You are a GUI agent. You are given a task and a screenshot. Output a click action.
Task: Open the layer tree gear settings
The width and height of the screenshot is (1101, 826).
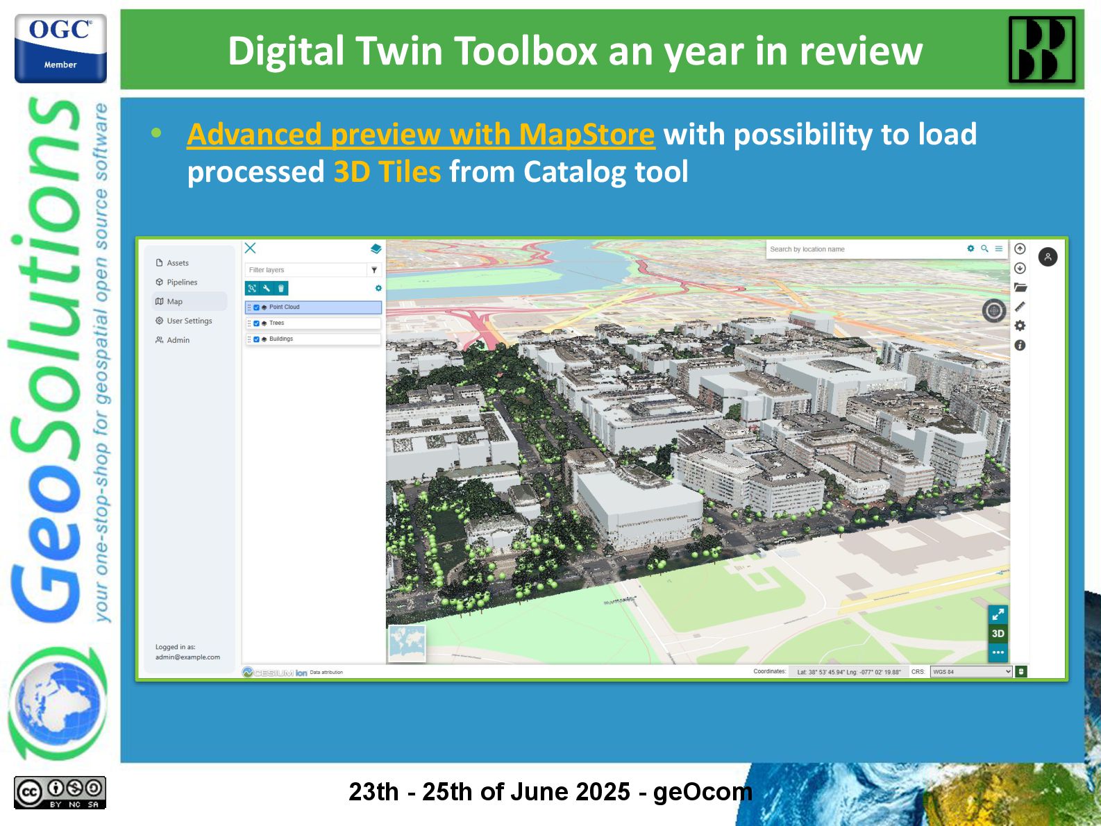coord(378,288)
